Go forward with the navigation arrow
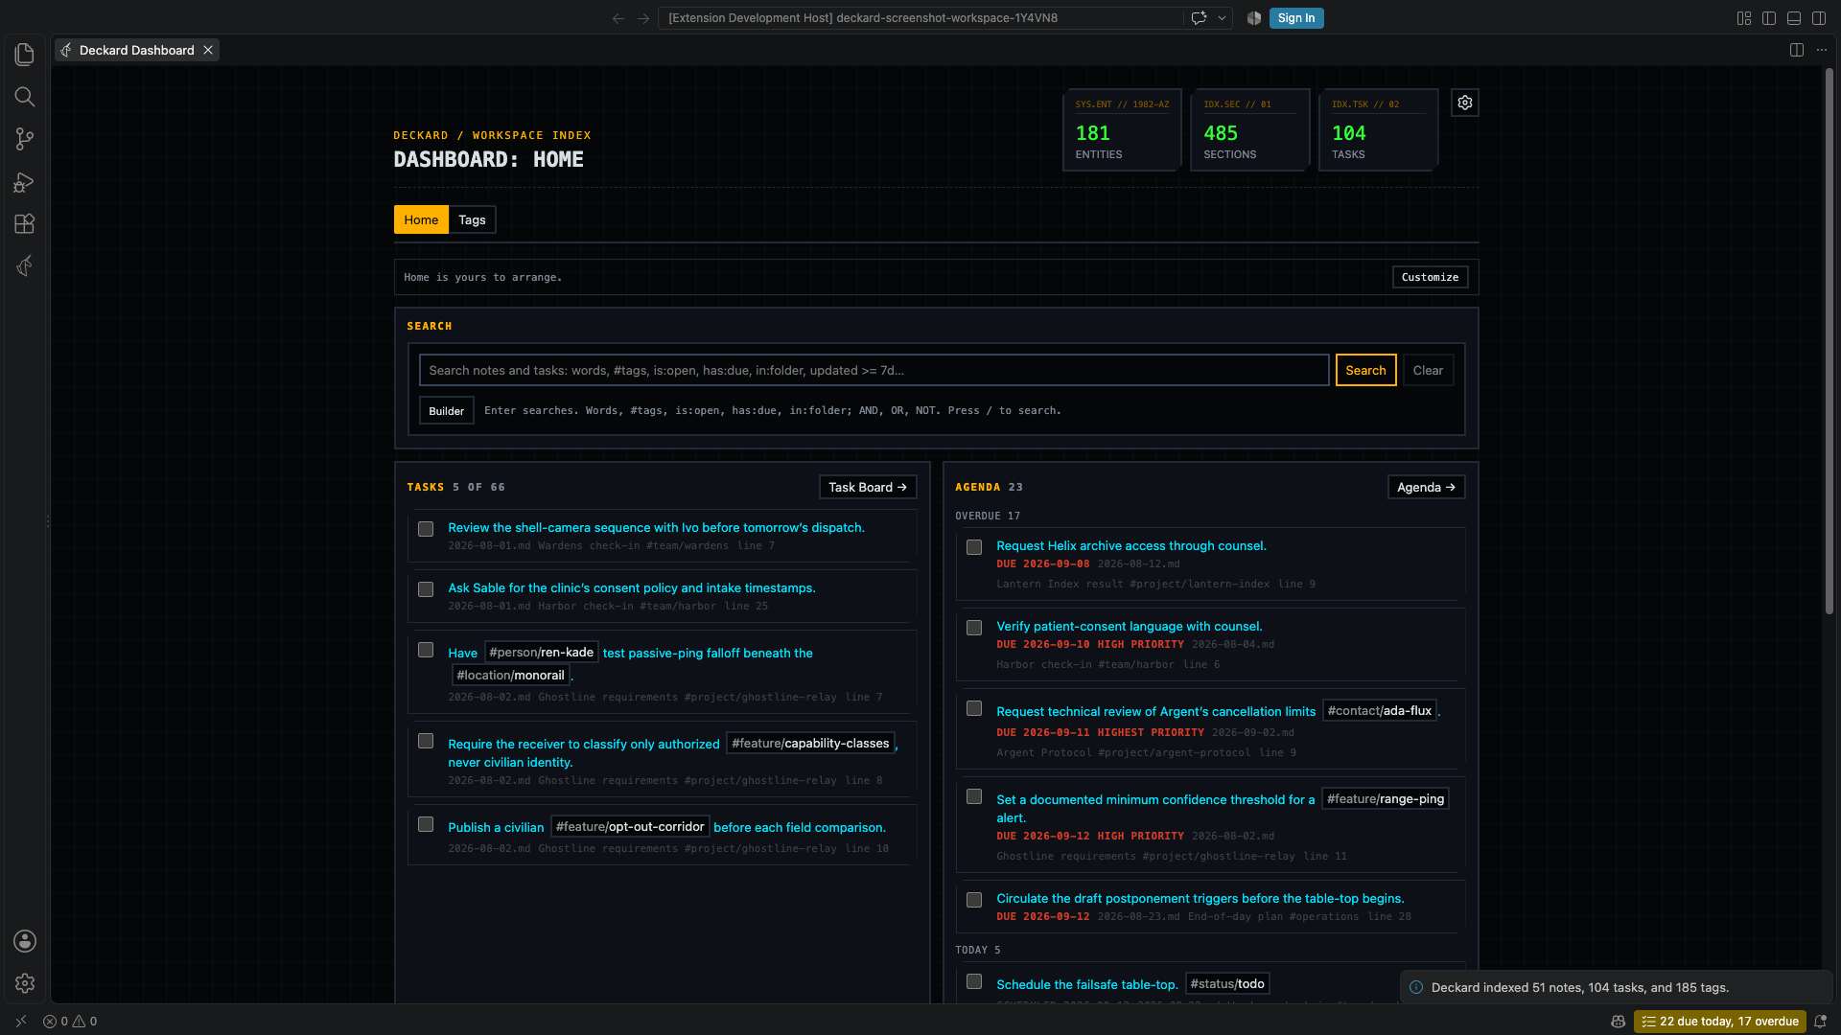 point(643,18)
